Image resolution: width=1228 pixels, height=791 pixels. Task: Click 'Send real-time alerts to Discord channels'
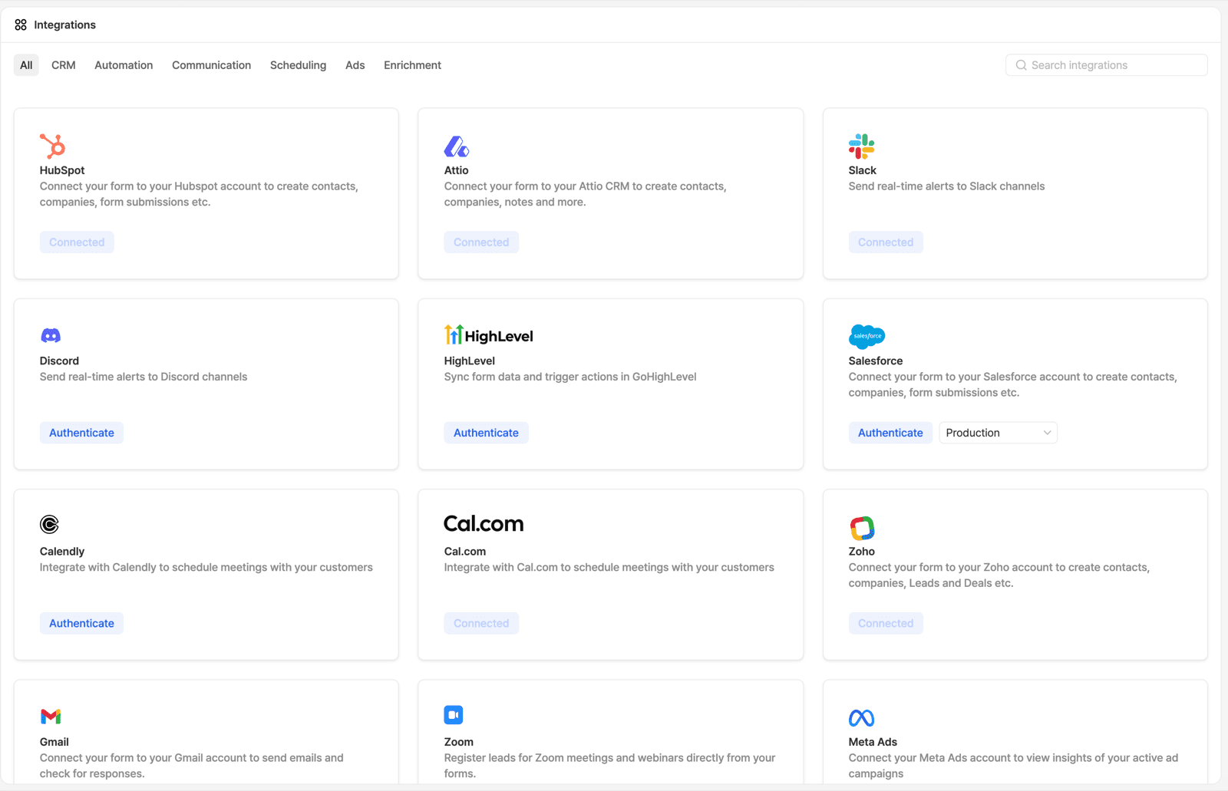144,377
